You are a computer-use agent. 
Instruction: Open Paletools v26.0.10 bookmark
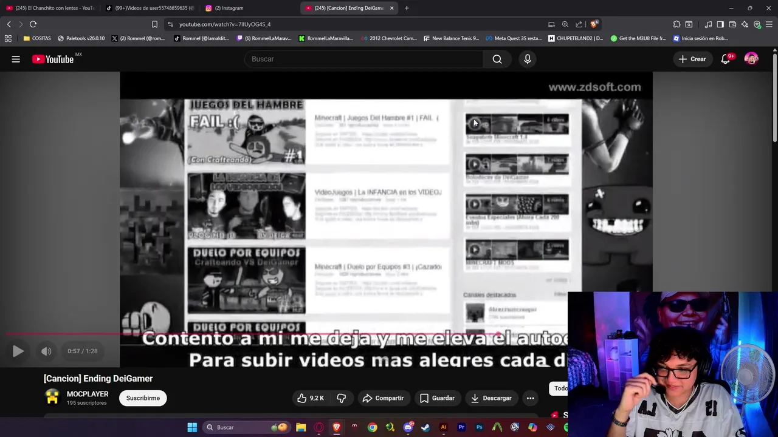[x=81, y=38]
